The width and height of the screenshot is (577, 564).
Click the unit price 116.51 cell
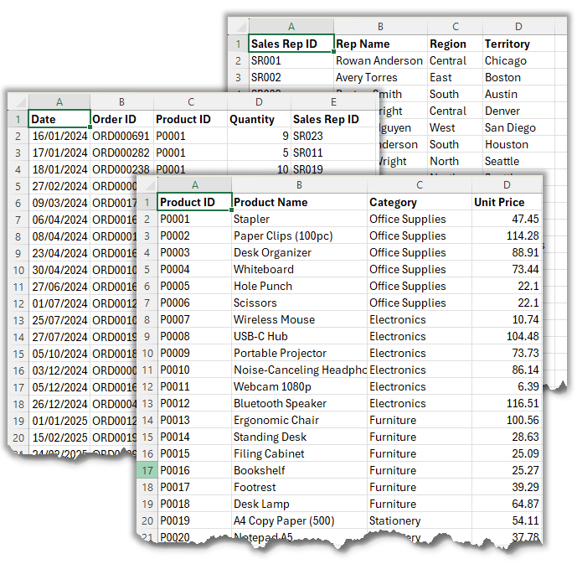(x=507, y=403)
